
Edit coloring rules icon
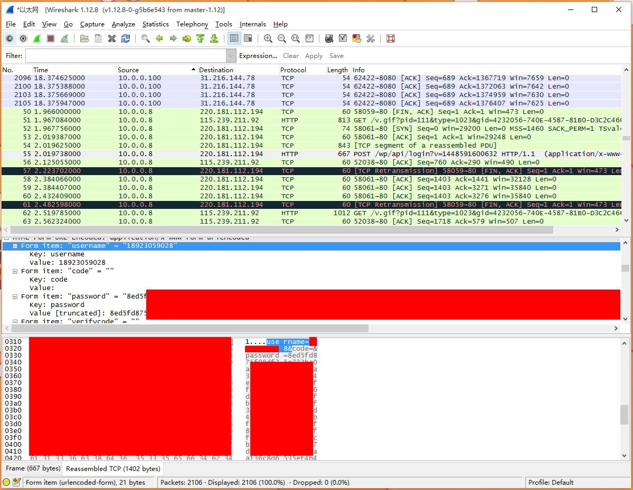(x=356, y=39)
